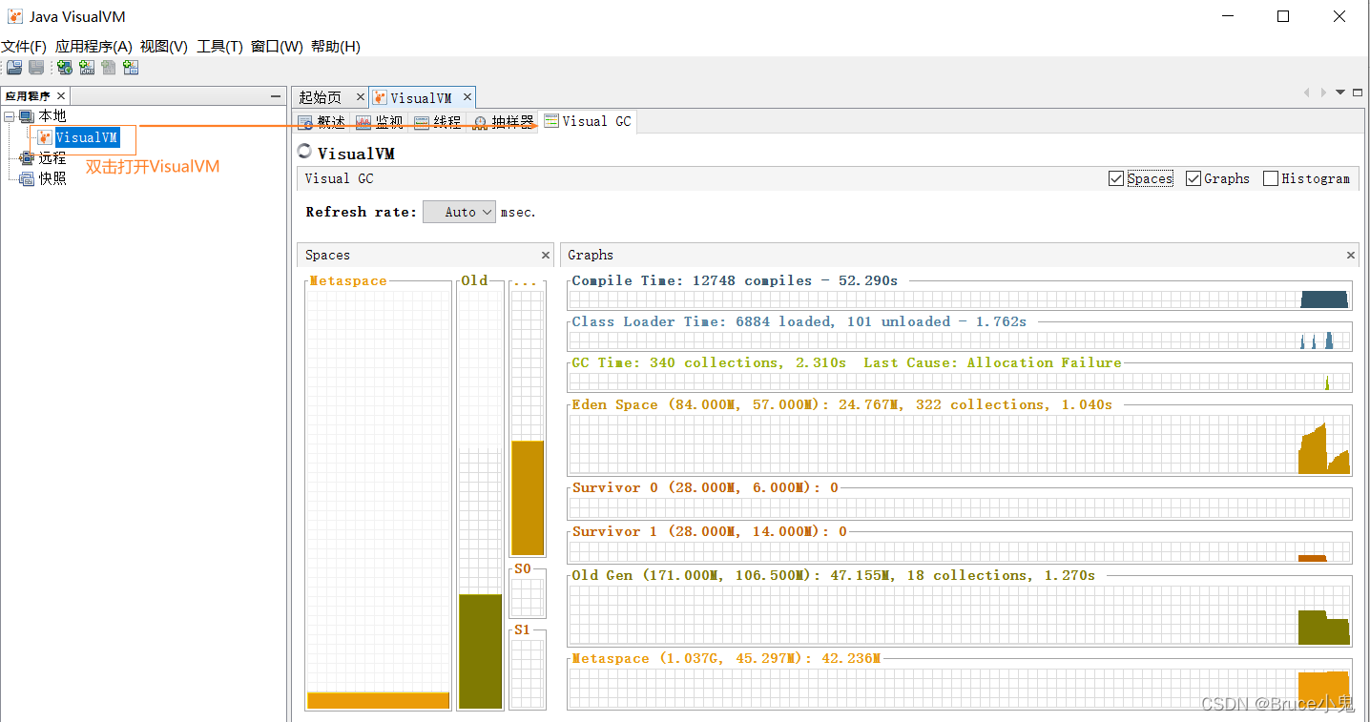The image size is (1370, 722).
Task: Open the 文件(F) menu
Action: pos(24,47)
